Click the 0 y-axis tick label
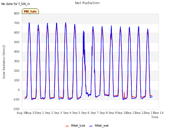The width and height of the screenshot is (175, 131). coord(19,90)
